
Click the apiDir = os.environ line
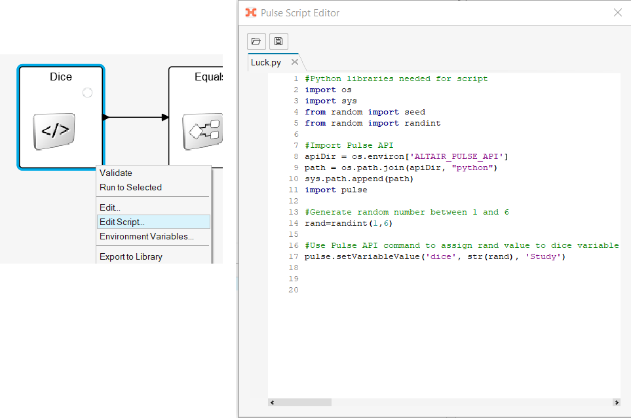pyautogui.click(x=406, y=157)
